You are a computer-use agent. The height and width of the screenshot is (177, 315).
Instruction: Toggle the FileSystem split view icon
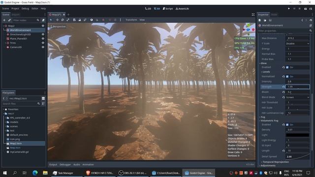point(43,98)
